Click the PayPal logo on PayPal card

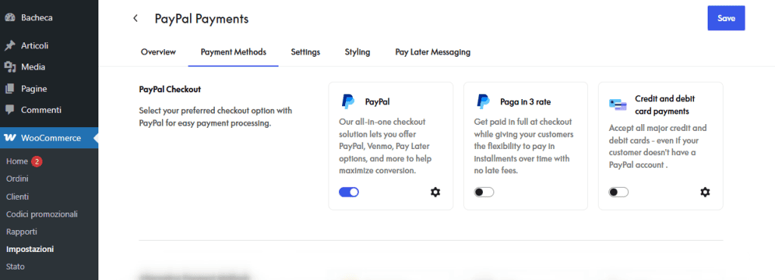348,101
